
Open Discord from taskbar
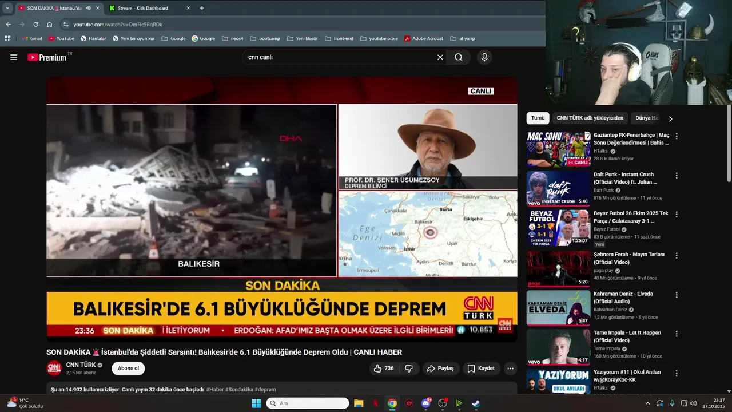pyautogui.click(x=425, y=403)
